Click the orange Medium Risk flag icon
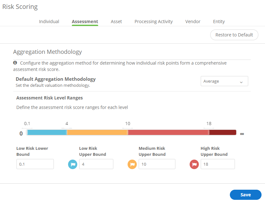The width and height of the screenshot is (265, 203). (x=132, y=164)
